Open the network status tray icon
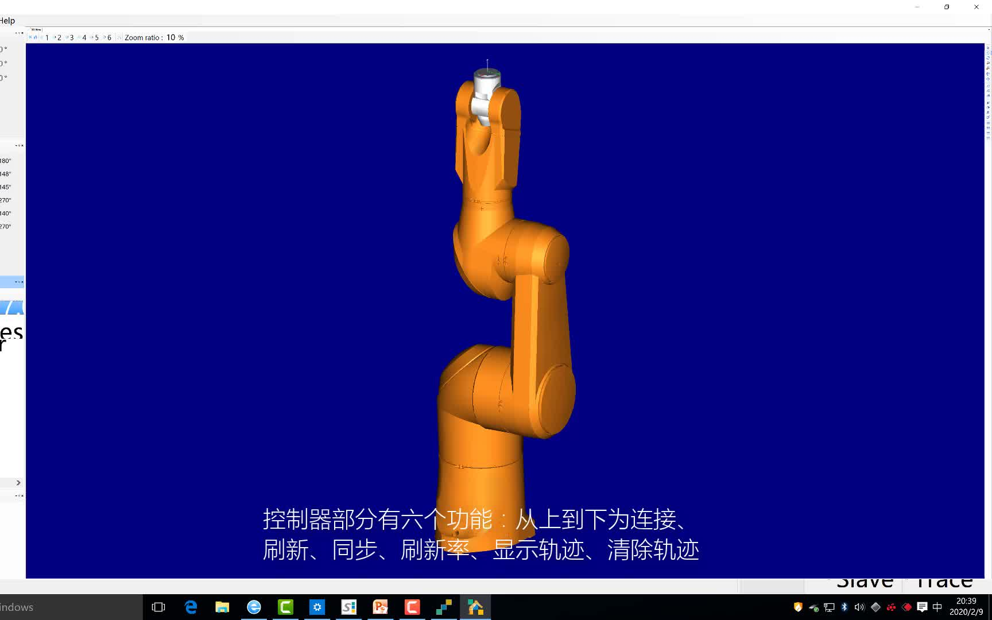 [829, 607]
